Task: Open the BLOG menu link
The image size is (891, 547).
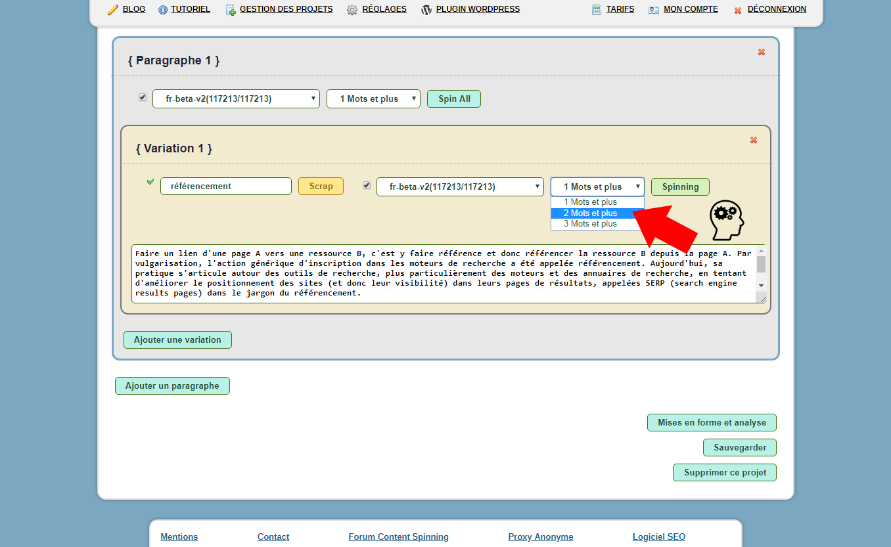Action: 134,9
